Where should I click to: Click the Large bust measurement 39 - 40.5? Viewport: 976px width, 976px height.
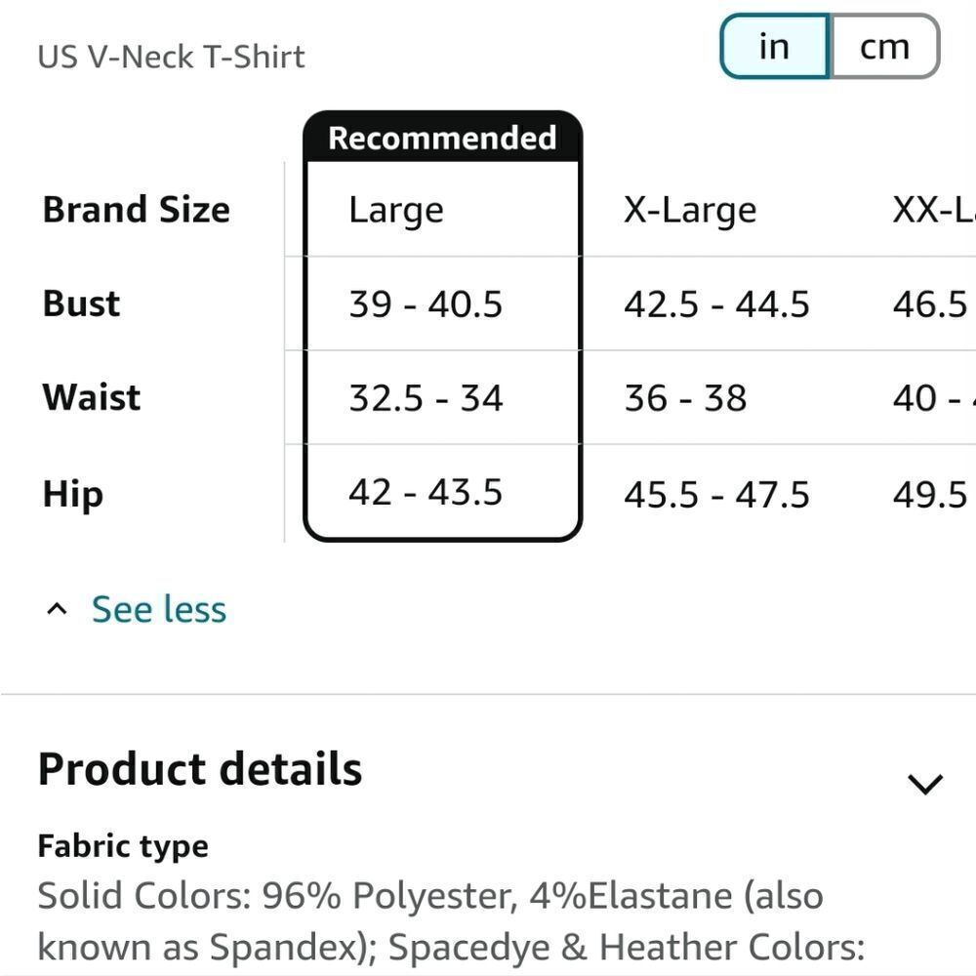coord(427,304)
